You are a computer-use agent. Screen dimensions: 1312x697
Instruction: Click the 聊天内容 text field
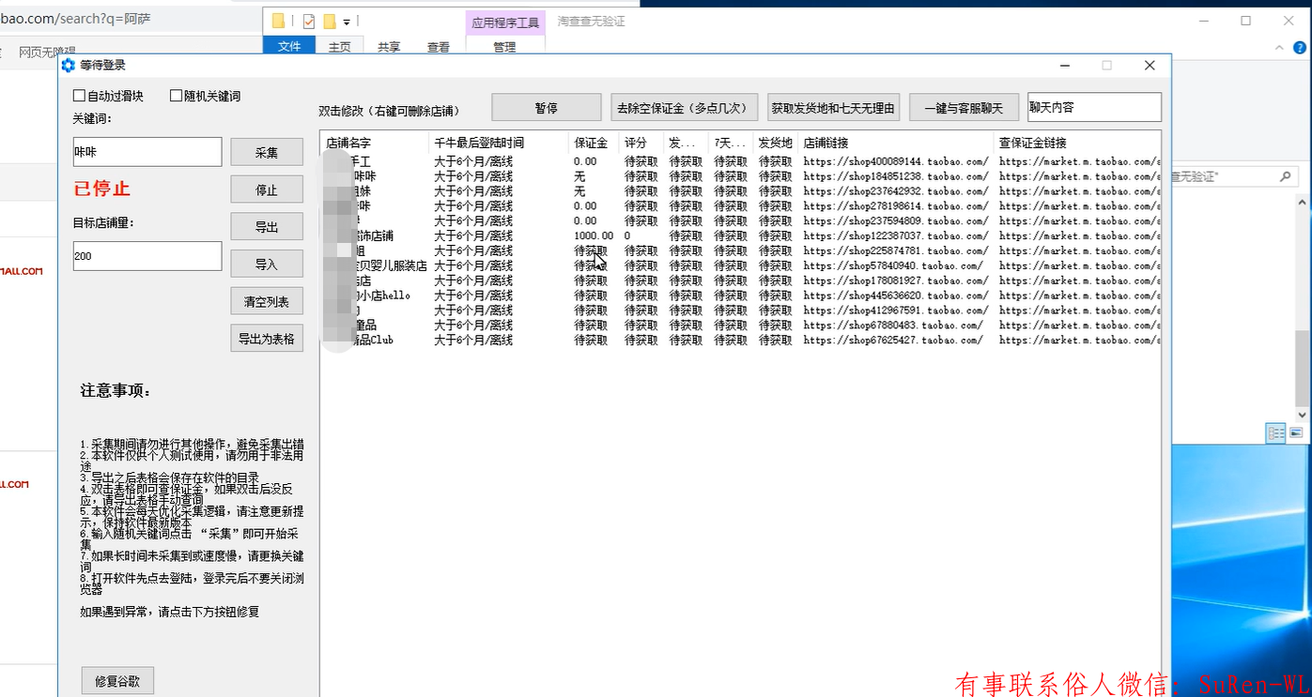tap(1094, 107)
